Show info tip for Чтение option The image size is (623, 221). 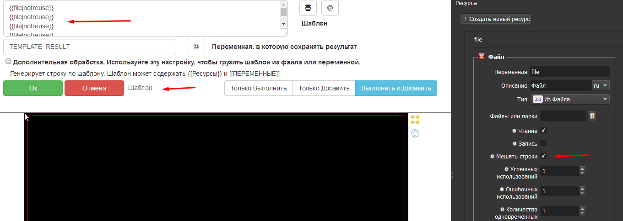click(x=515, y=131)
